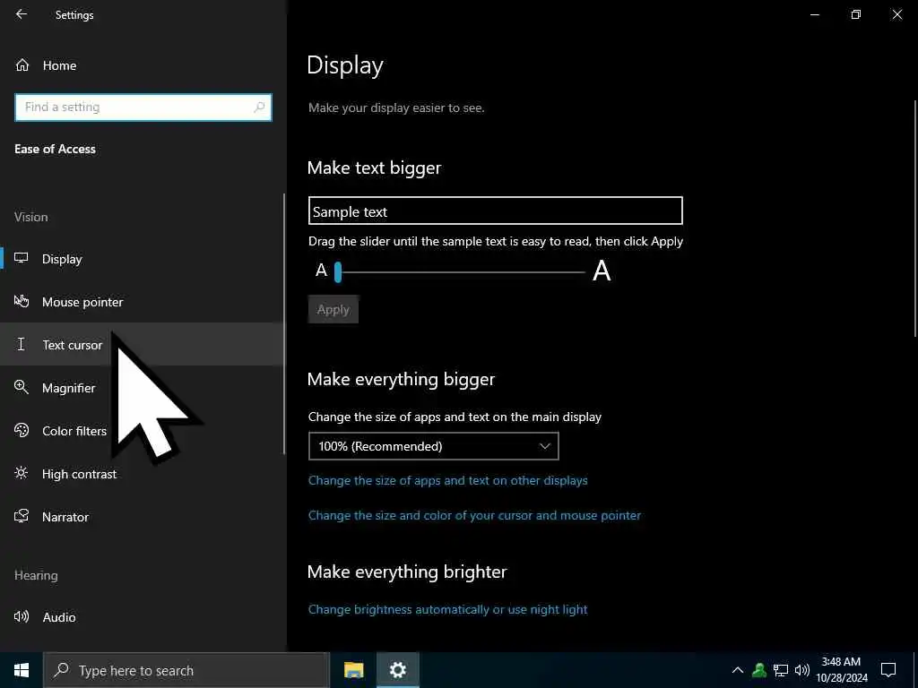Click the Ease of Access heading
The image size is (918, 688).
point(55,149)
